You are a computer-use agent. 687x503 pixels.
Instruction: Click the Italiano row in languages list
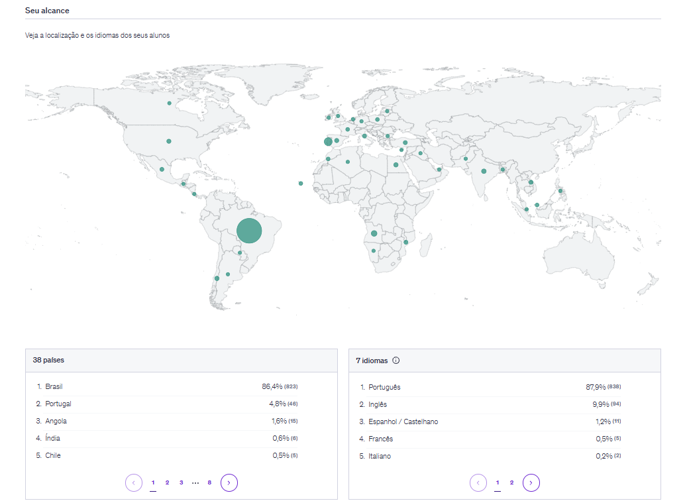(x=490, y=456)
